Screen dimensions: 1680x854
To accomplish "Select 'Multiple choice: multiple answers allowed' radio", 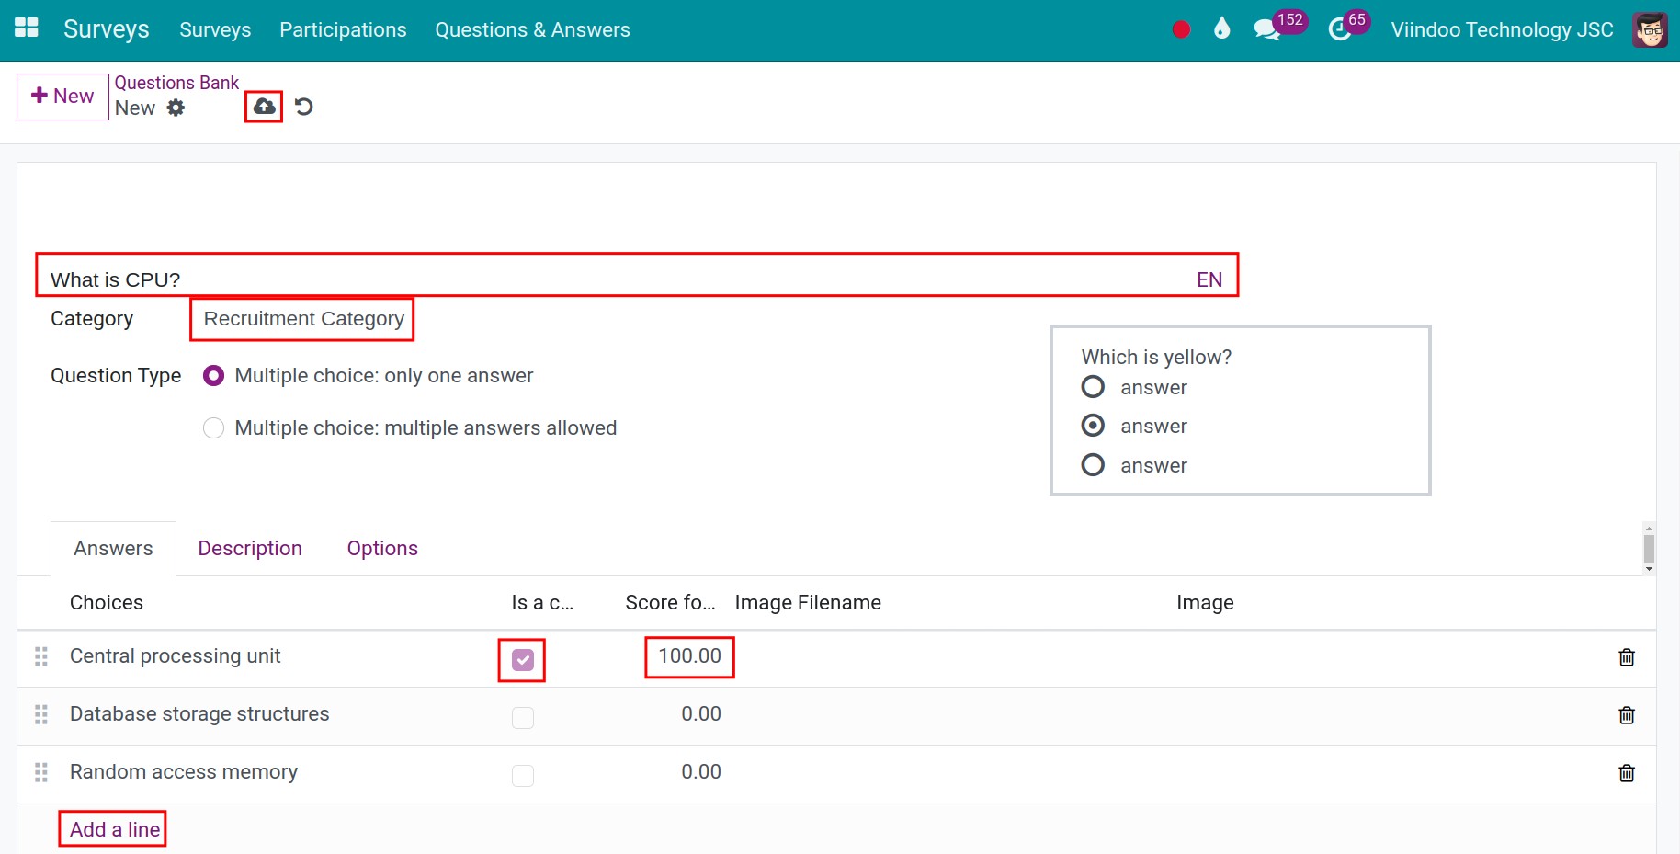I will point(213,428).
